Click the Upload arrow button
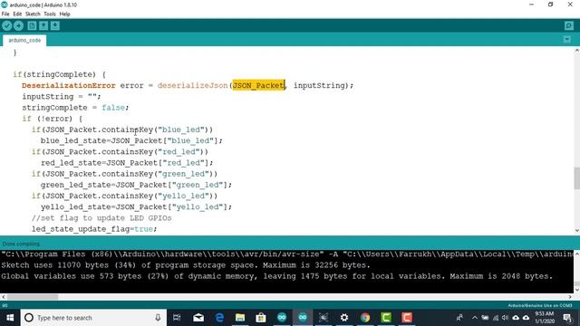This screenshot has width=580, height=326. coord(18,25)
